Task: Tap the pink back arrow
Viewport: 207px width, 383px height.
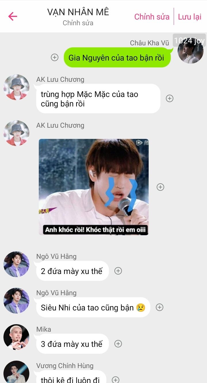Action: pos(13,16)
